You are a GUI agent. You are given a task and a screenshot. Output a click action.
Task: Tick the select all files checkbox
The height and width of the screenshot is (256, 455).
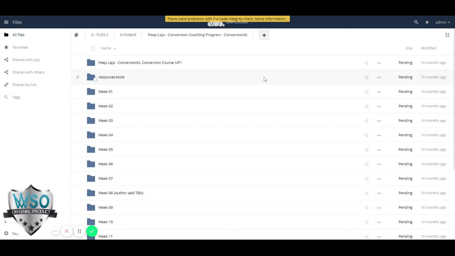pos(93,48)
